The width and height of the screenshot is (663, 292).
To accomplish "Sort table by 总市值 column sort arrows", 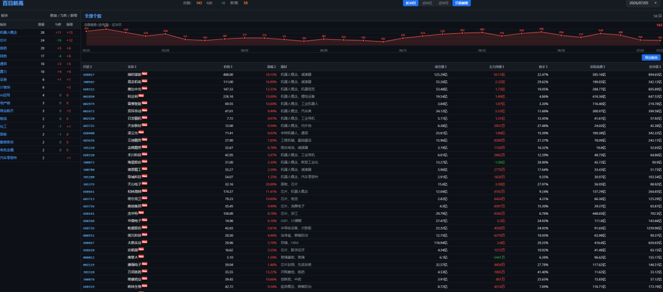I will (661, 67).
